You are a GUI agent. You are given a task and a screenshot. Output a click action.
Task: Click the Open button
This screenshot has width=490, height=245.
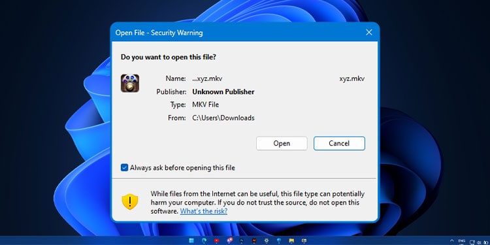tap(282, 144)
